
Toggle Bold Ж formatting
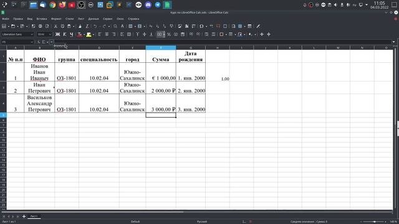(x=58, y=34)
